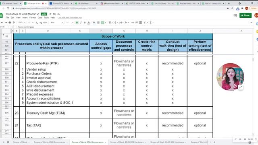Image resolution: width=258 pixels, height=145 pixels.
Task: Open the borders tool
Action: point(98,23)
